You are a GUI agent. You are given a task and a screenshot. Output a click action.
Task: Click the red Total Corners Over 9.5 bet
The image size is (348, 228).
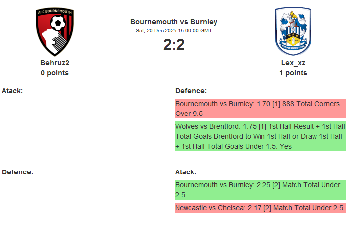(x=261, y=109)
